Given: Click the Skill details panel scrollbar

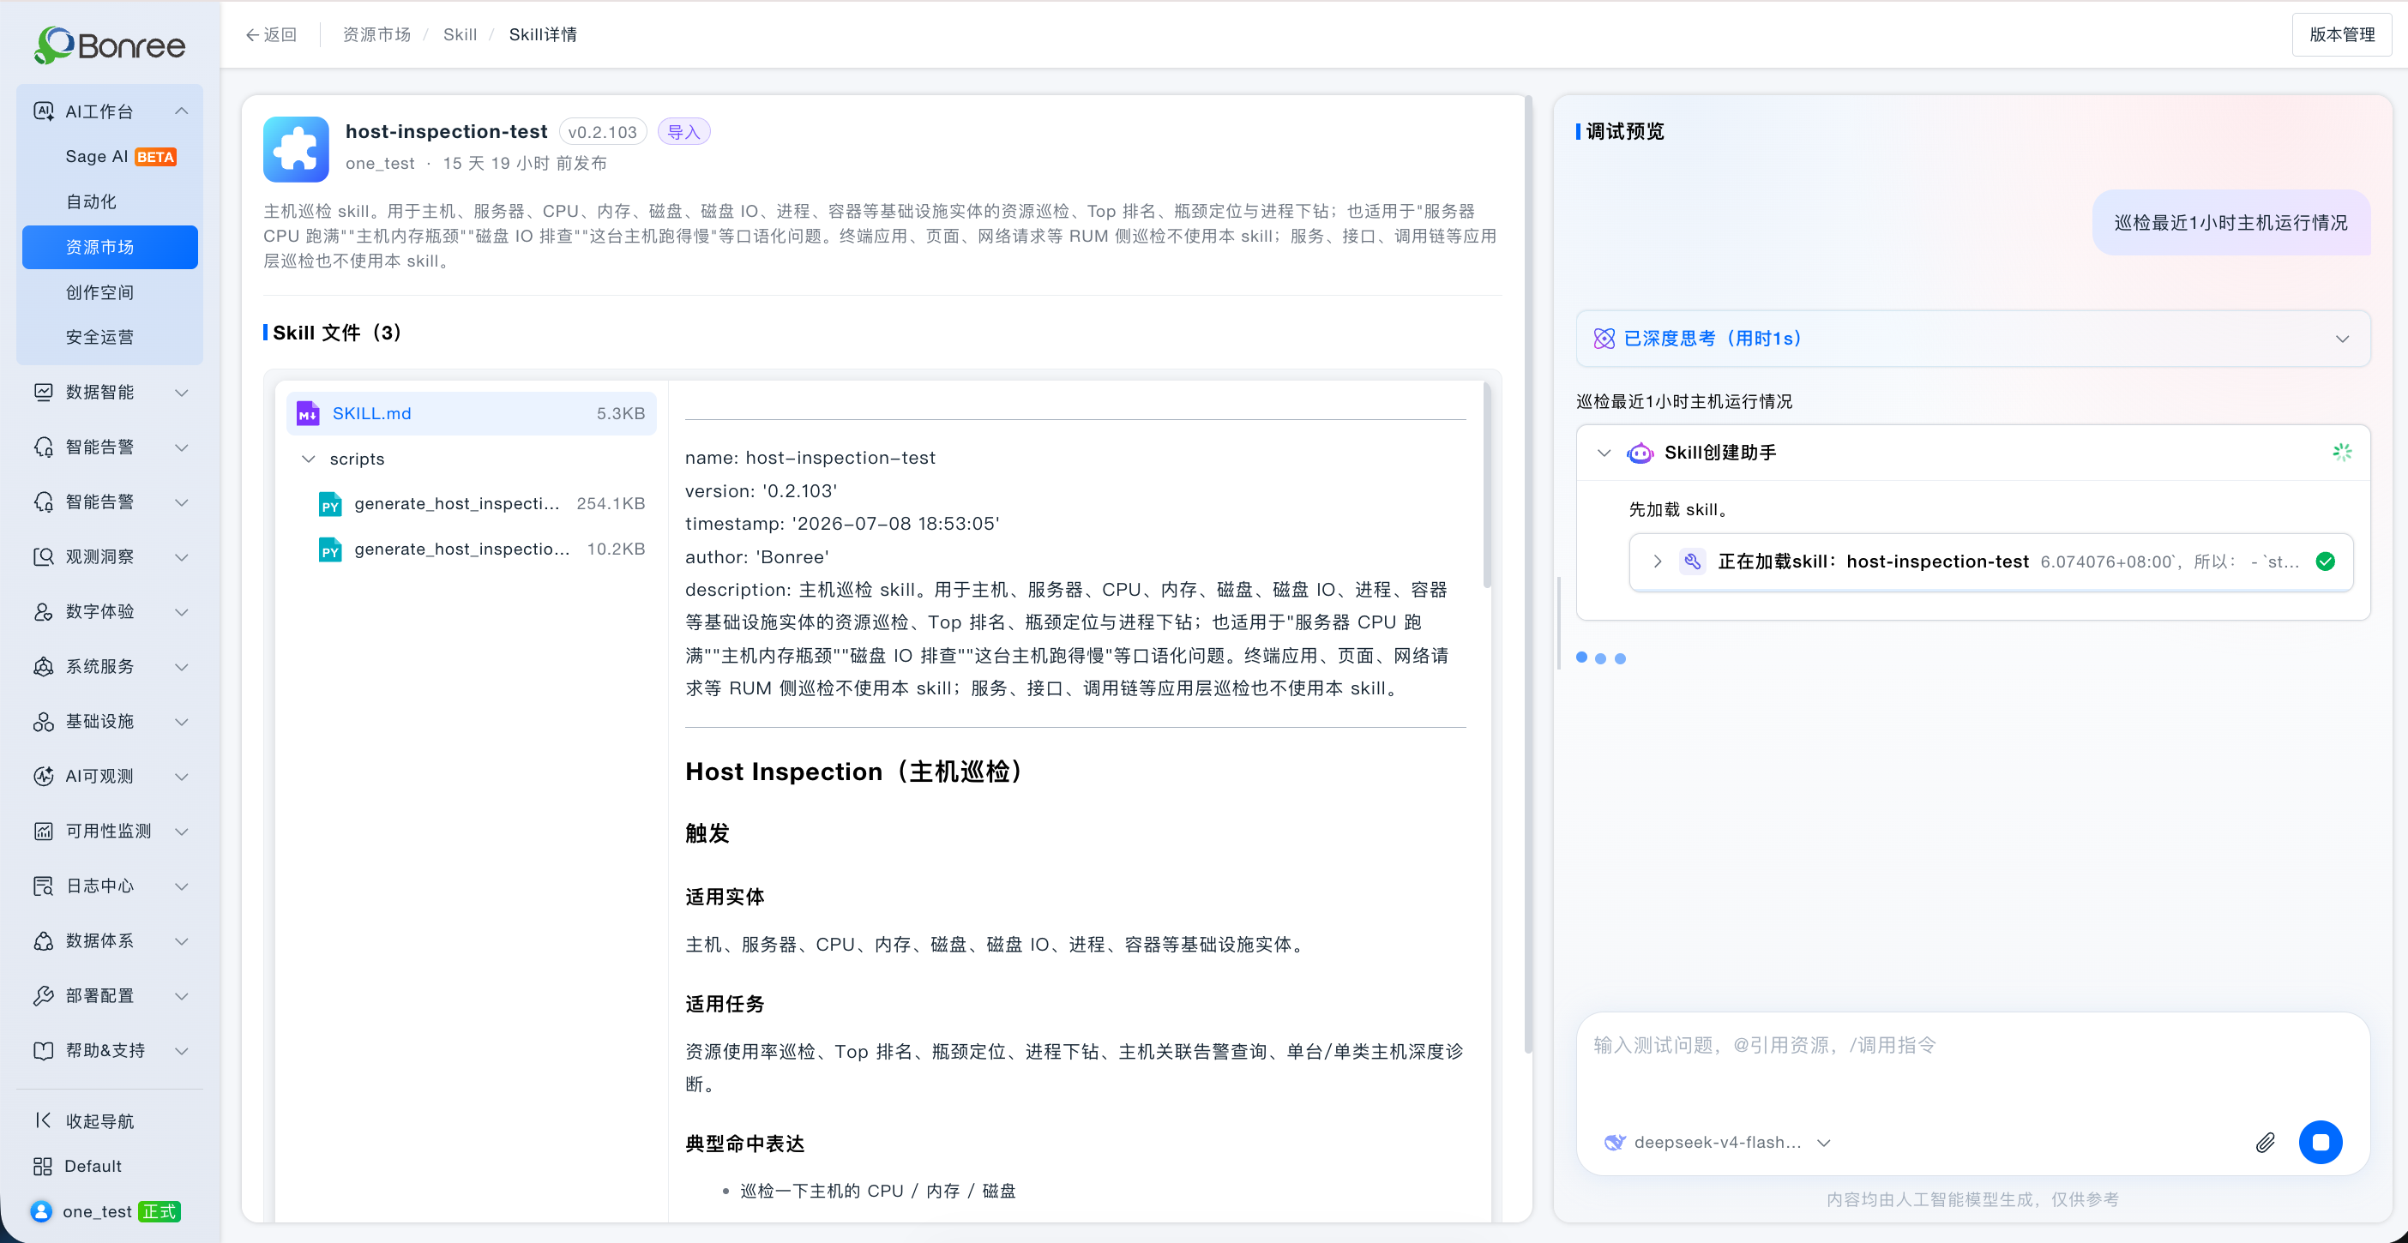Looking at the screenshot, I should (x=1528, y=573).
